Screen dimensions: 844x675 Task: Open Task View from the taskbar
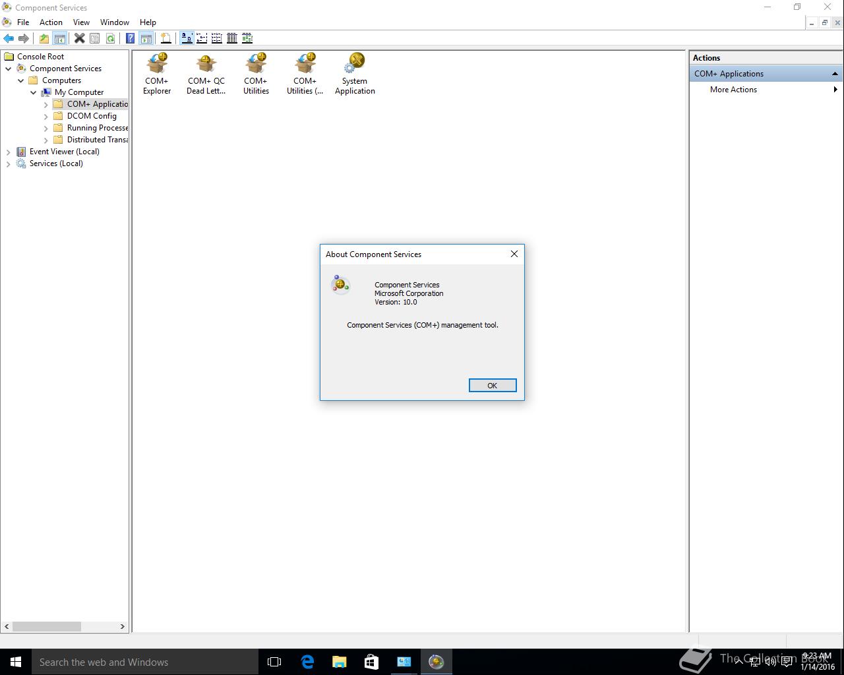[274, 662]
